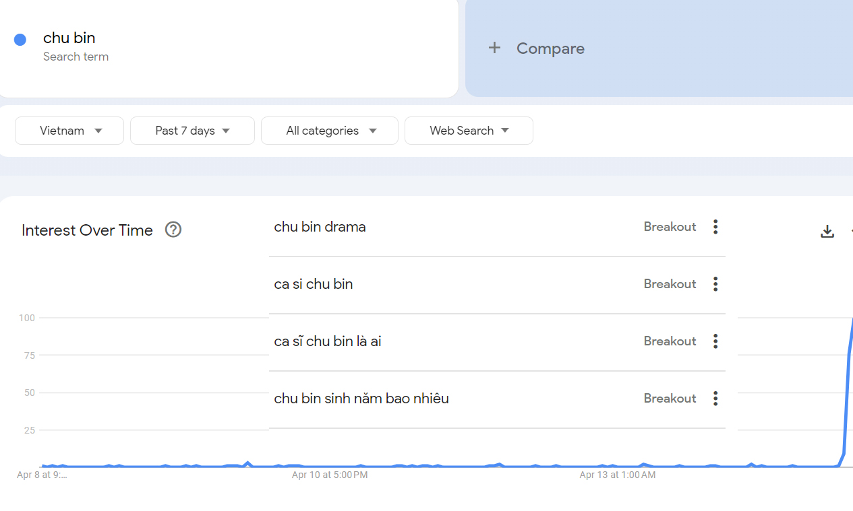Image resolution: width=853 pixels, height=511 pixels.
Task: Download the Interest Over Time chart data
Action: point(827,232)
